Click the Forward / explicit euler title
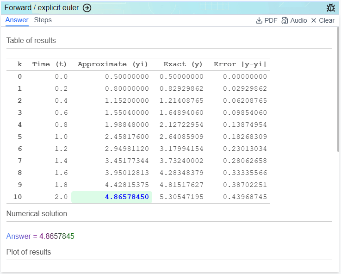 (42, 8)
